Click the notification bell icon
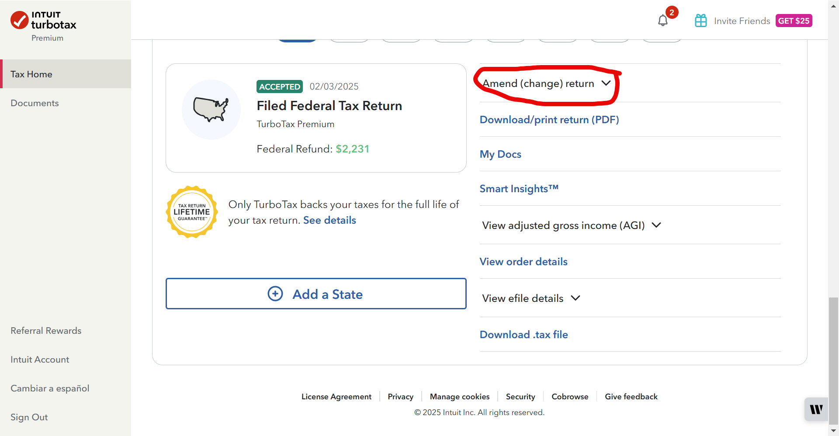The width and height of the screenshot is (839, 436). click(x=662, y=21)
